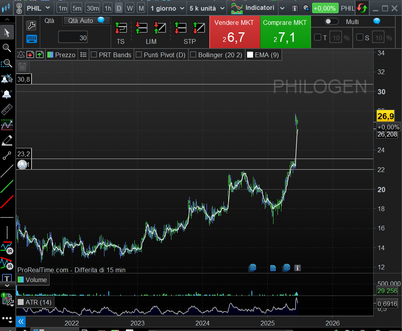Collapse the time axis with double chevron
The image size is (402, 331).
[x=21, y=322]
